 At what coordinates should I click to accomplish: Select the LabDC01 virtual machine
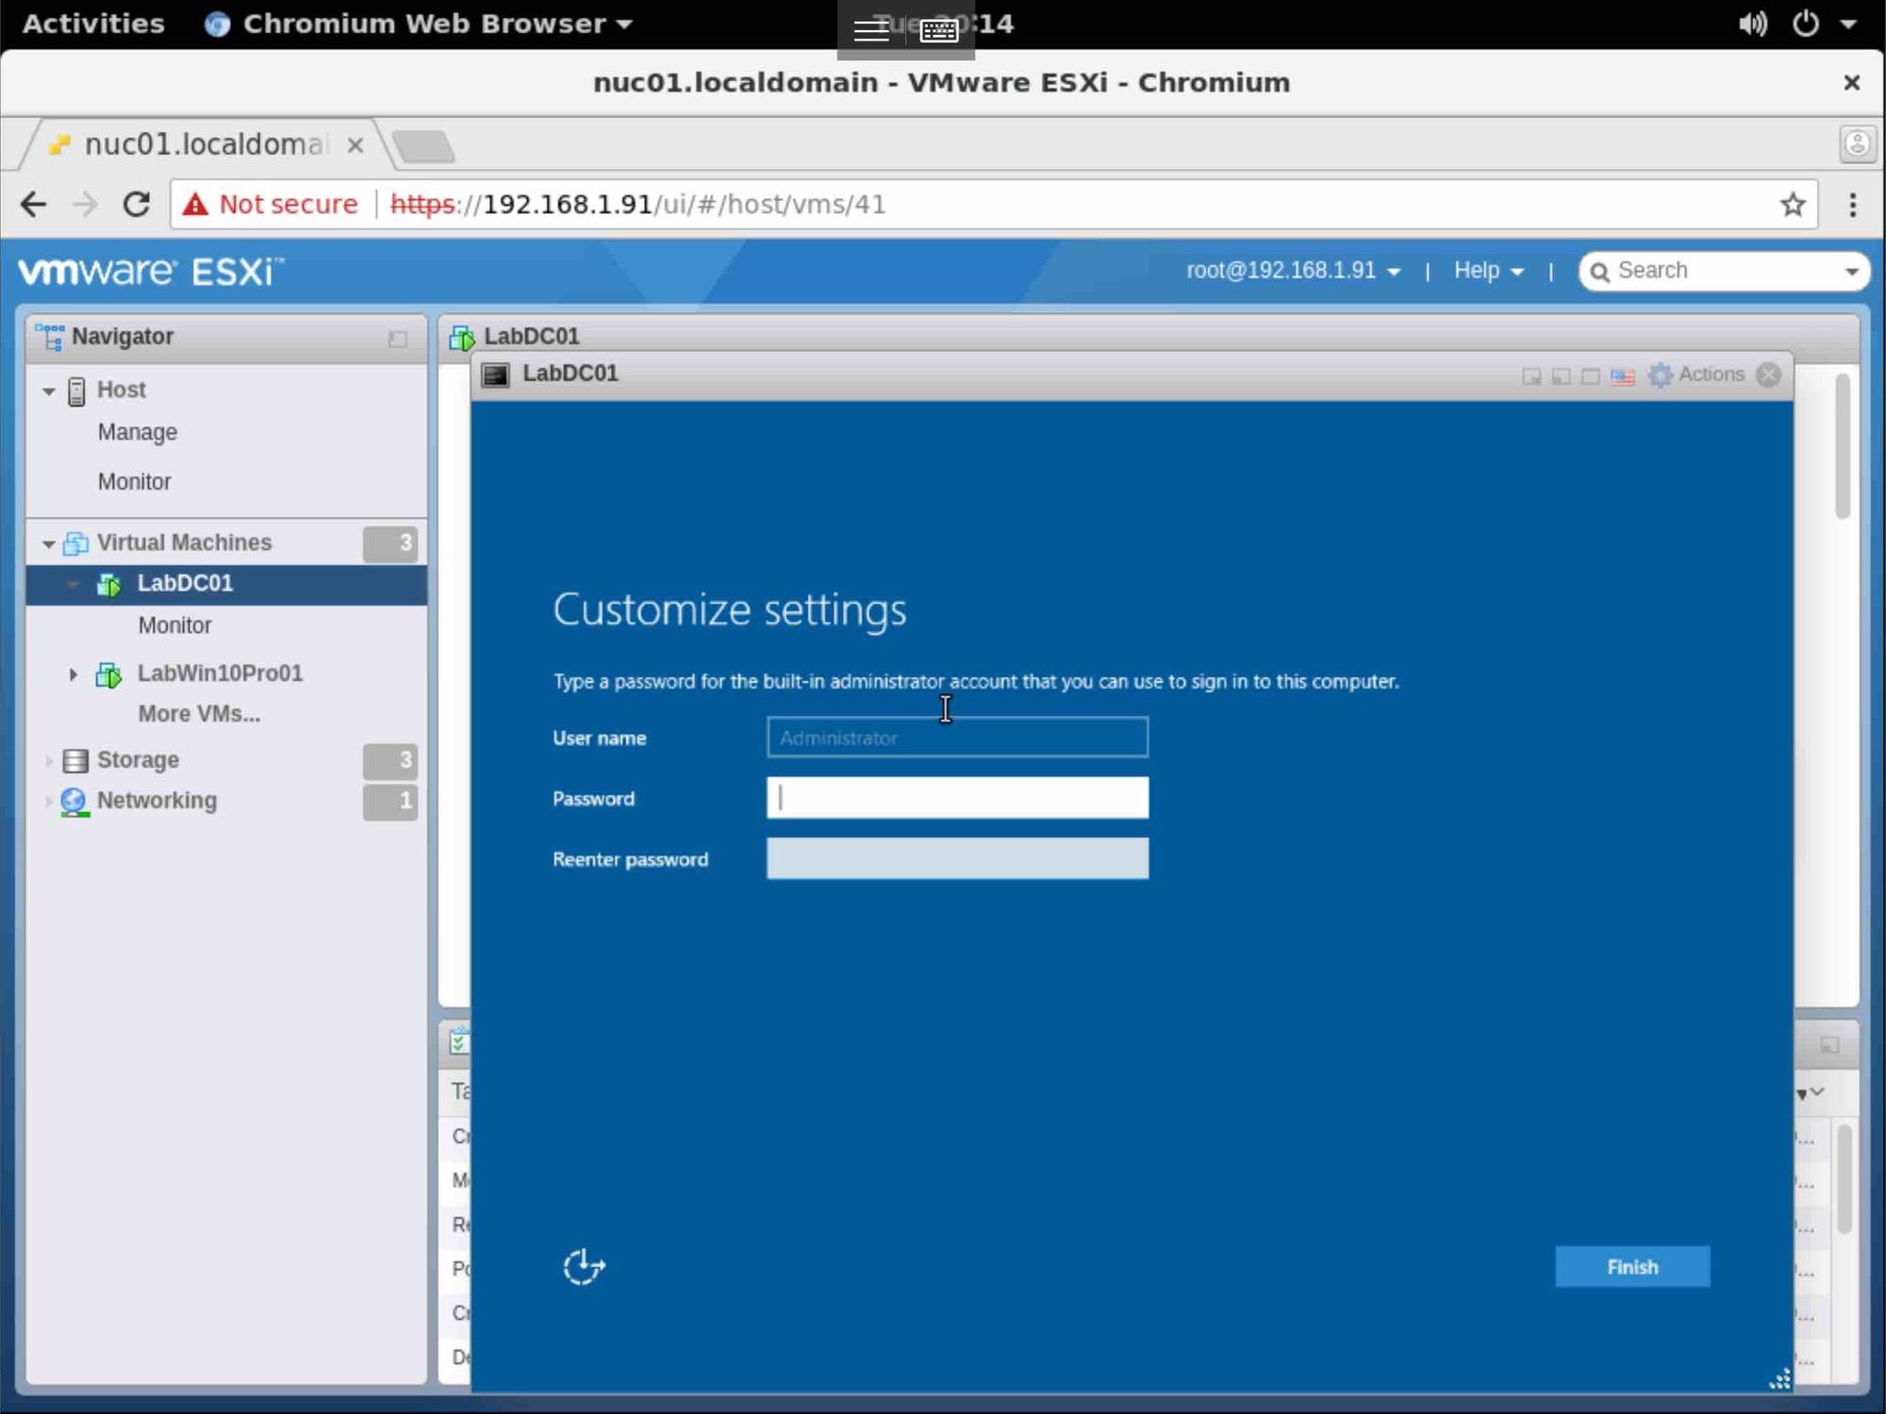coord(226,585)
